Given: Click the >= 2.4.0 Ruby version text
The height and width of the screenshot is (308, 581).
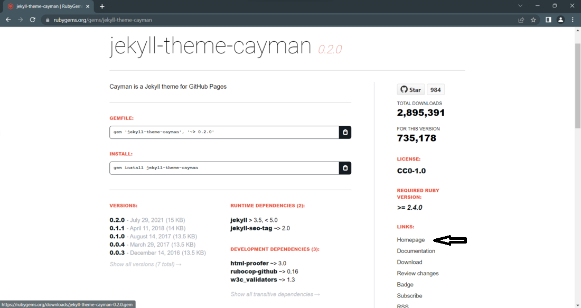Looking at the screenshot, I should click(409, 208).
